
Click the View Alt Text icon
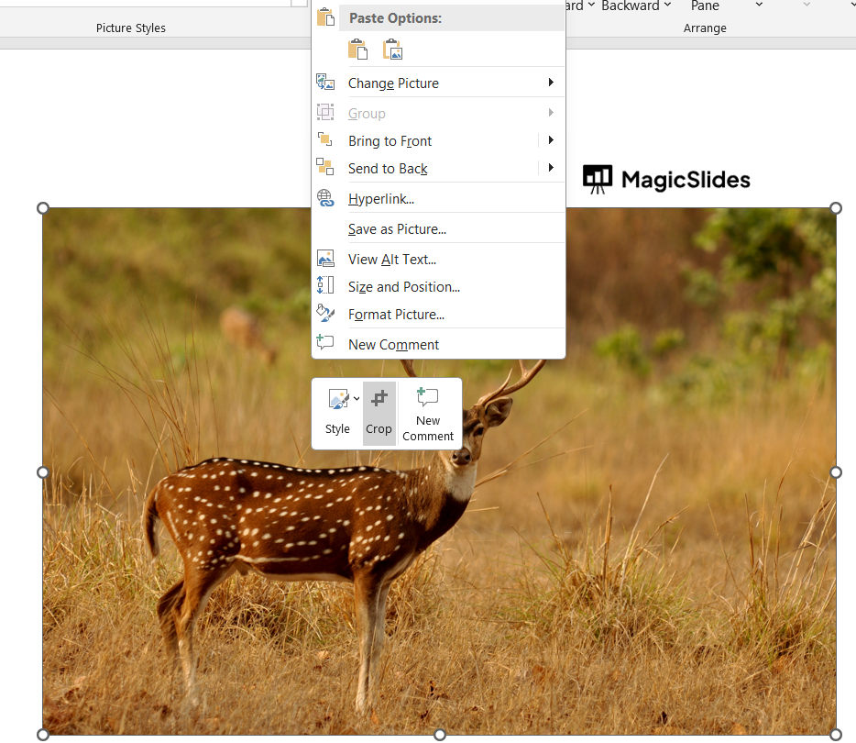coord(325,259)
